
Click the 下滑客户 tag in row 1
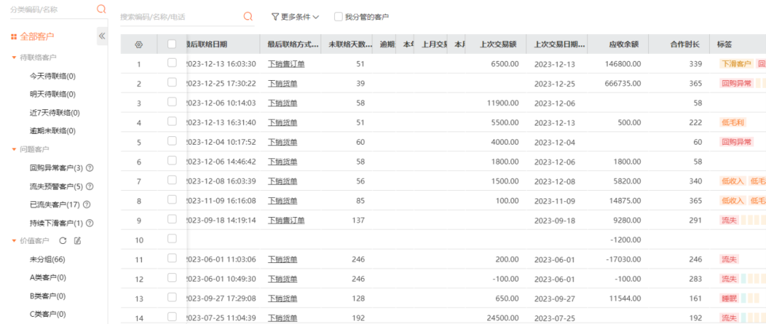point(736,64)
